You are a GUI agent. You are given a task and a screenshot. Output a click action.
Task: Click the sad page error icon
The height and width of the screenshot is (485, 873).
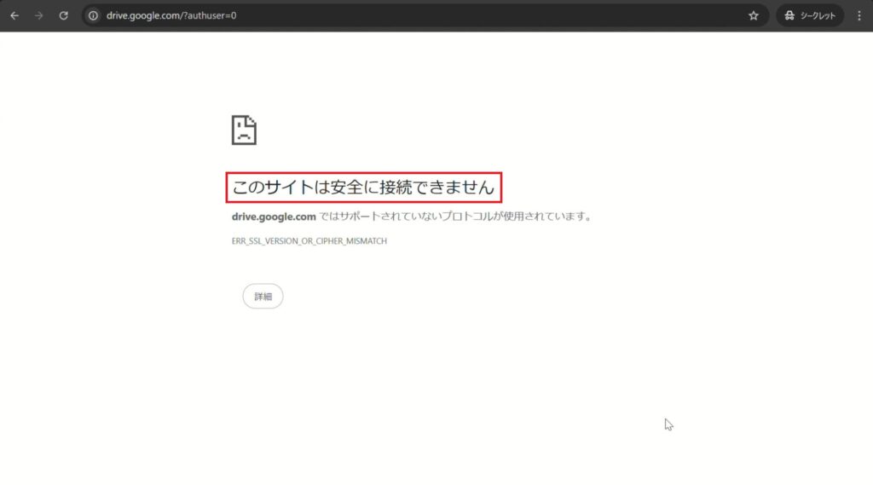point(244,130)
